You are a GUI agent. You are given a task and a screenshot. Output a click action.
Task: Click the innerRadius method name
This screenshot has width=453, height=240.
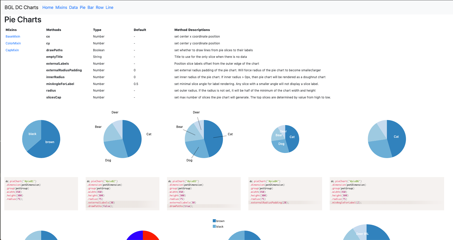[x=55, y=77]
